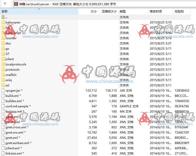196x156 pixels.
Task: Click the file name 'gnet.sns.xml *'
Action: point(15,132)
